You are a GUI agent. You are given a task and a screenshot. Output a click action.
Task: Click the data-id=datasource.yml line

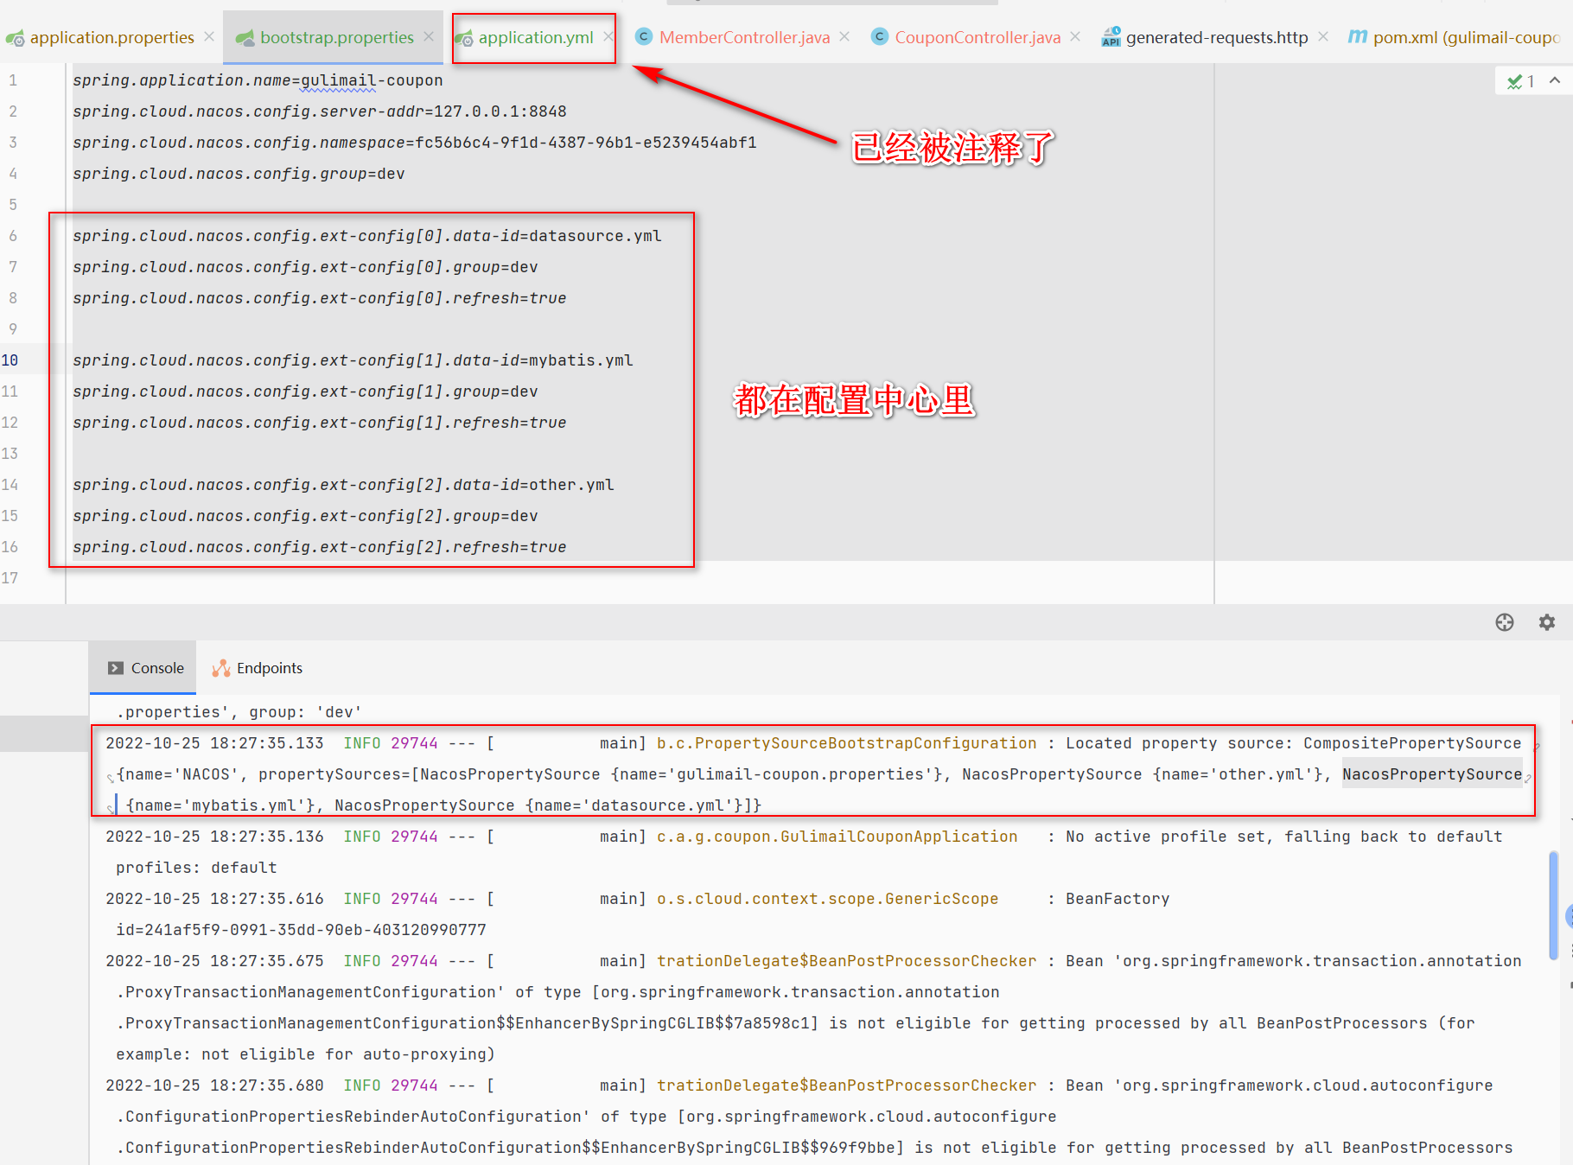(x=367, y=236)
